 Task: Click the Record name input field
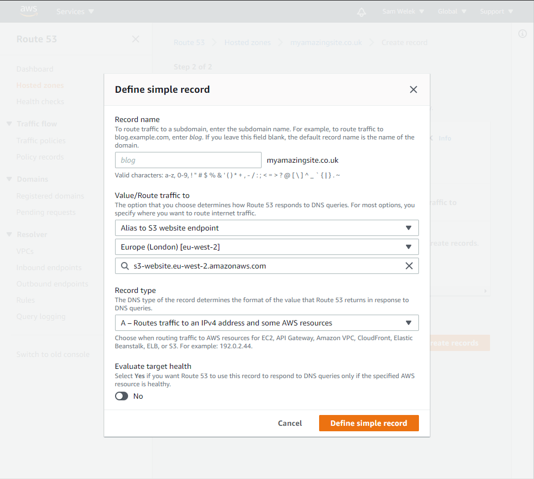pos(188,160)
